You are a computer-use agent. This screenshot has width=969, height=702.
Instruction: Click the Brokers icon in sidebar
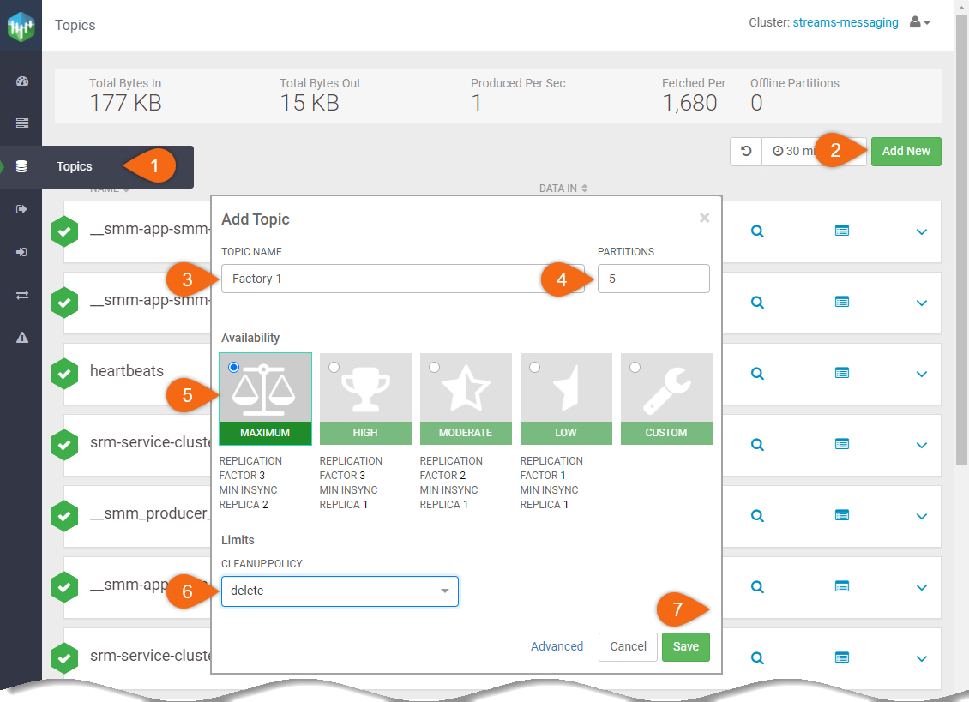point(22,123)
